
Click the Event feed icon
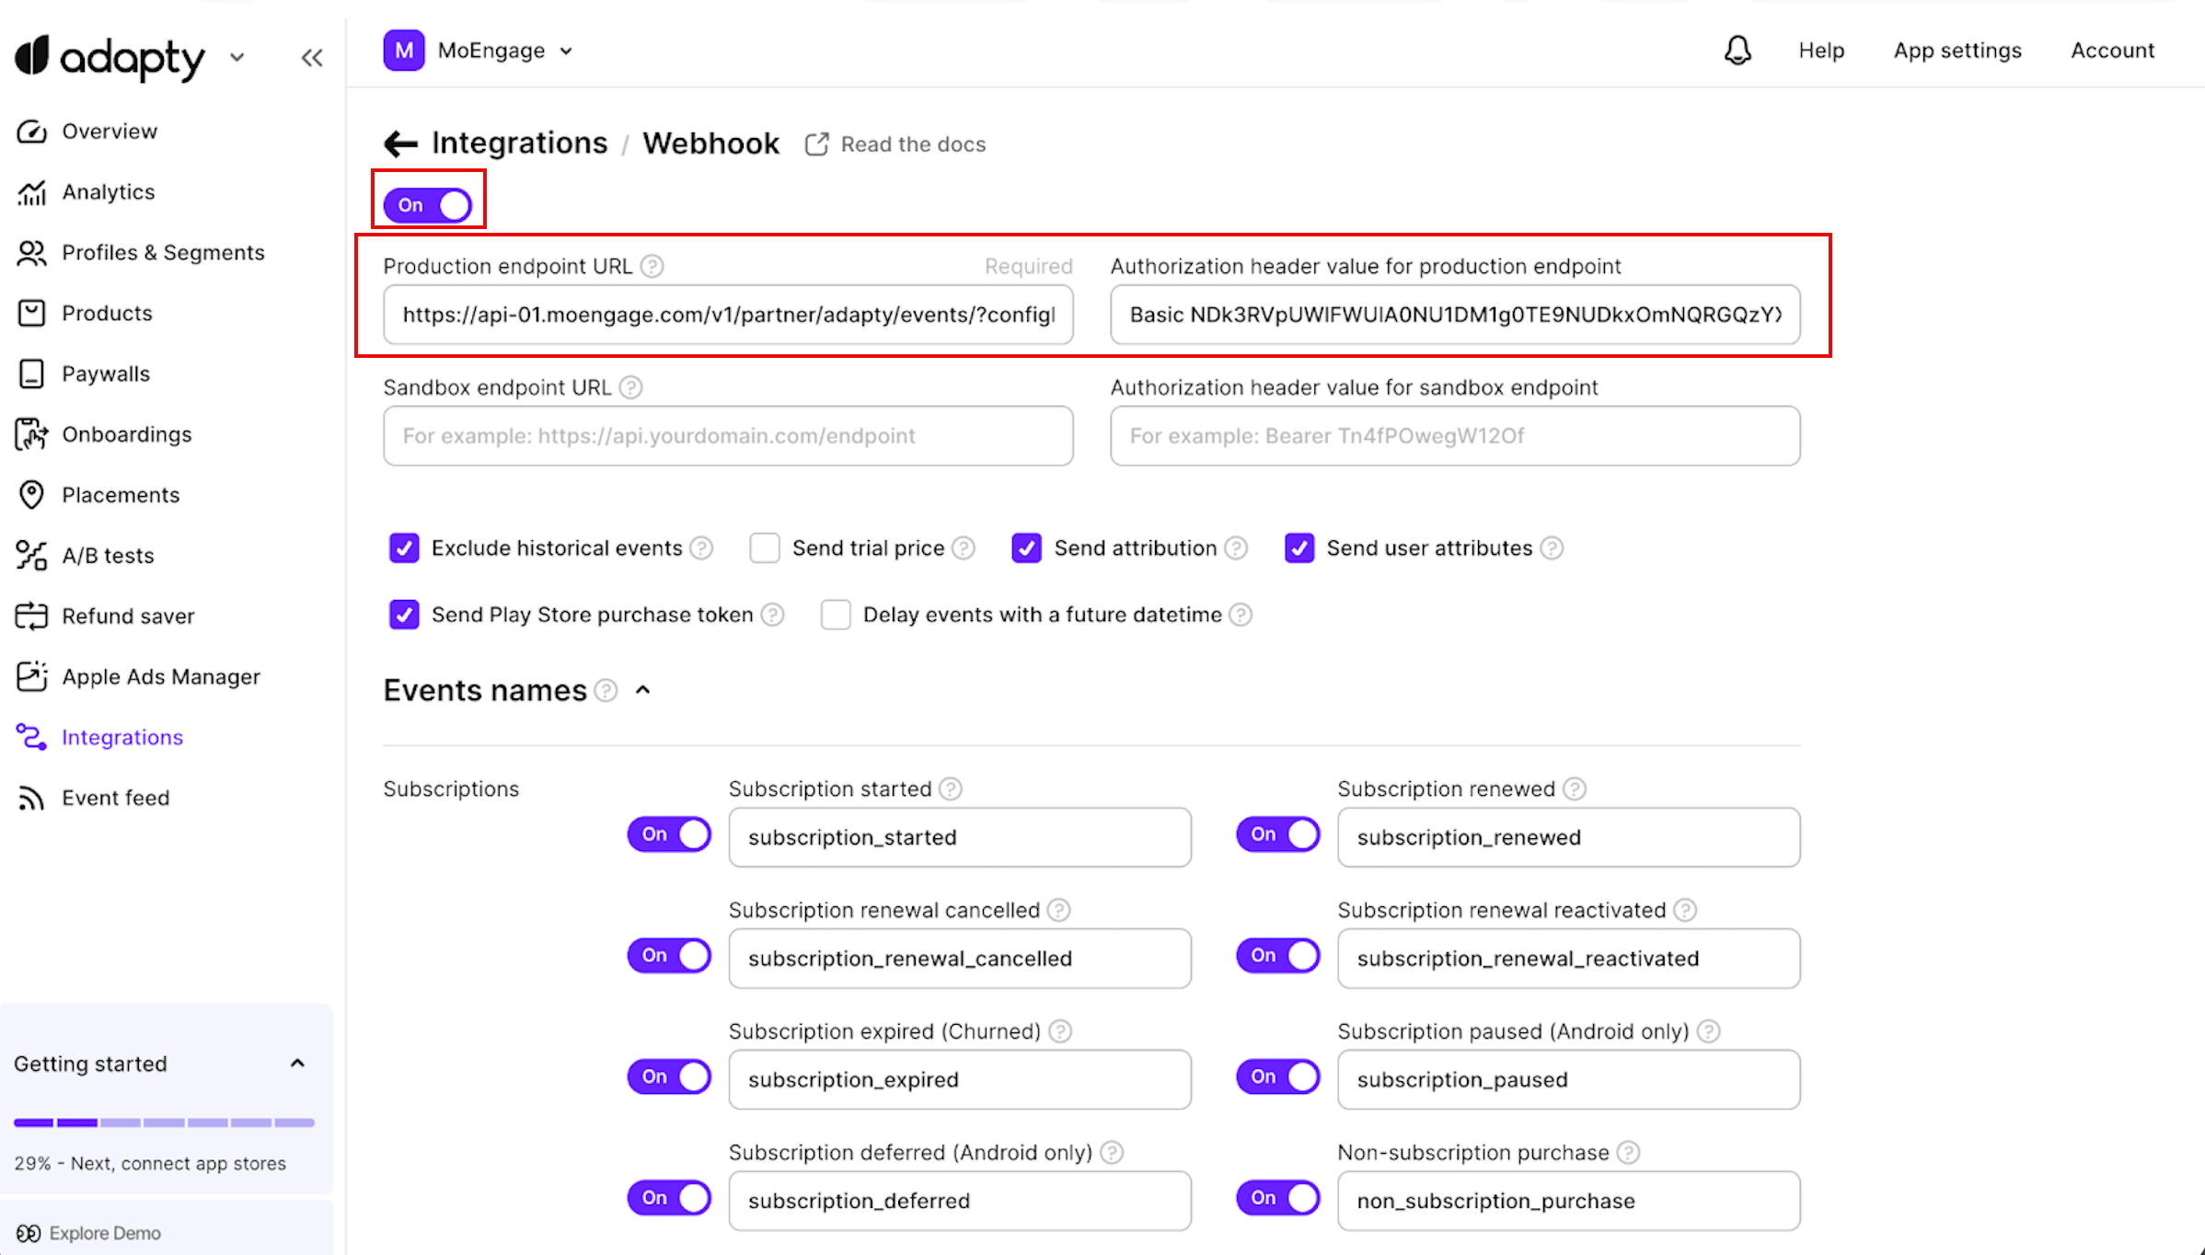point(31,798)
